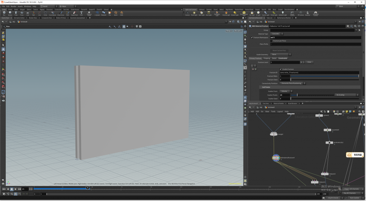Click the merge2 node in network
366x201 pixels.
point(273,134)
